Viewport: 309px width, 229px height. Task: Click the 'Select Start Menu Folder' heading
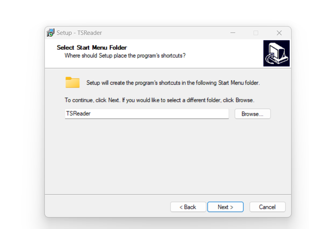pyautogui.click(x=92, y=48)
